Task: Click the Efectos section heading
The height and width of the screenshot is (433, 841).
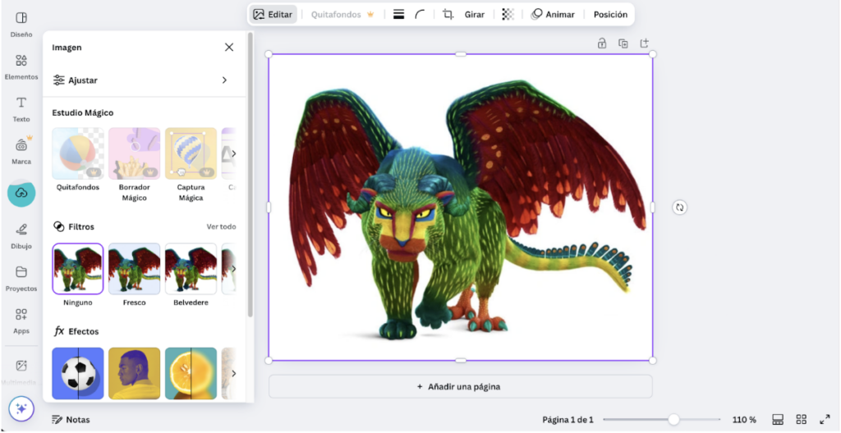Action: click(x=76, y=331)
